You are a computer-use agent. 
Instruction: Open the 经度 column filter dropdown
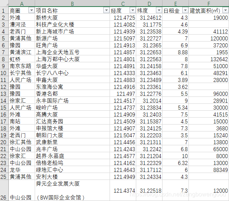pos(133,10)
